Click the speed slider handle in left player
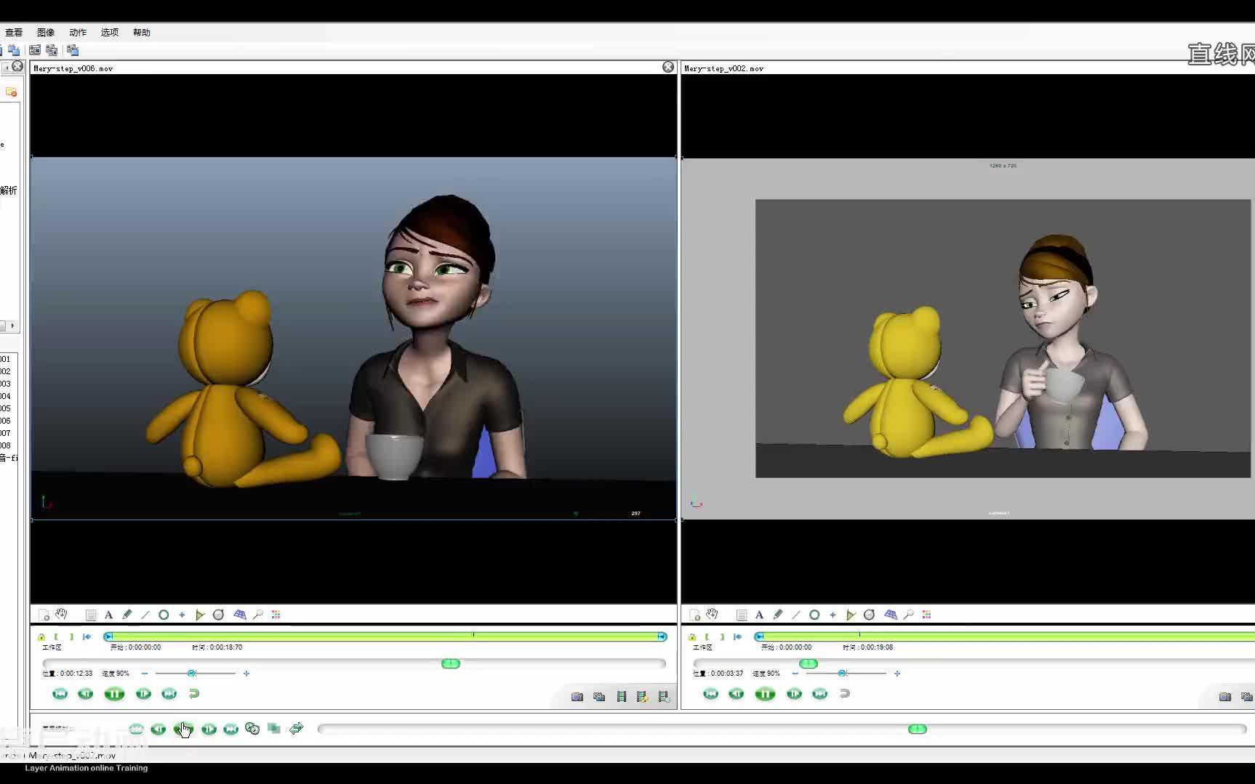 (x=192, y=674)
